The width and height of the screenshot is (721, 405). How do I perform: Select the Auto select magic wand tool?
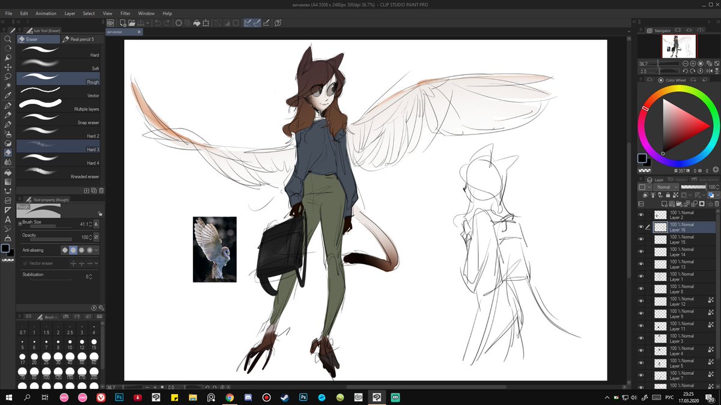tap(8, 86)
